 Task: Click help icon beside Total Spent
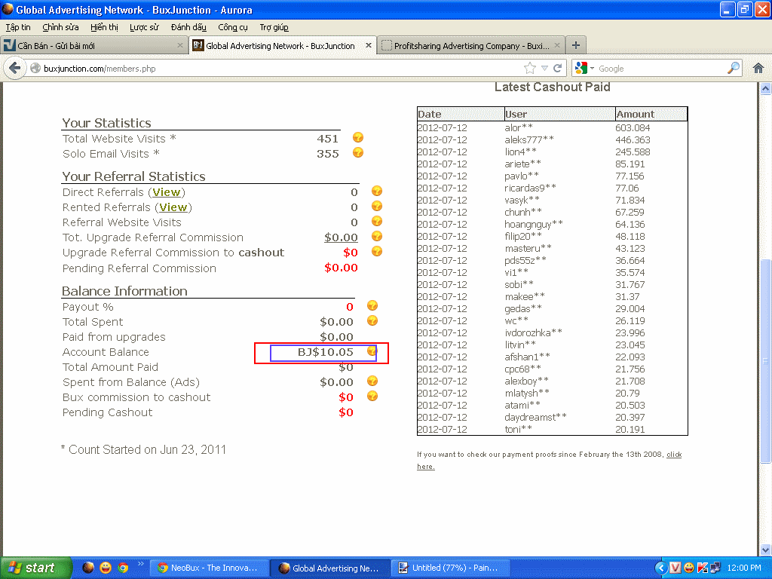[x=372, y=321]
